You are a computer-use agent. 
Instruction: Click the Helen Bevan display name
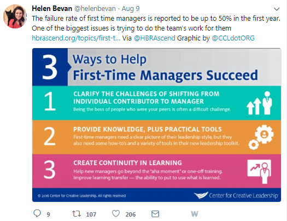[x=52, y=9]
